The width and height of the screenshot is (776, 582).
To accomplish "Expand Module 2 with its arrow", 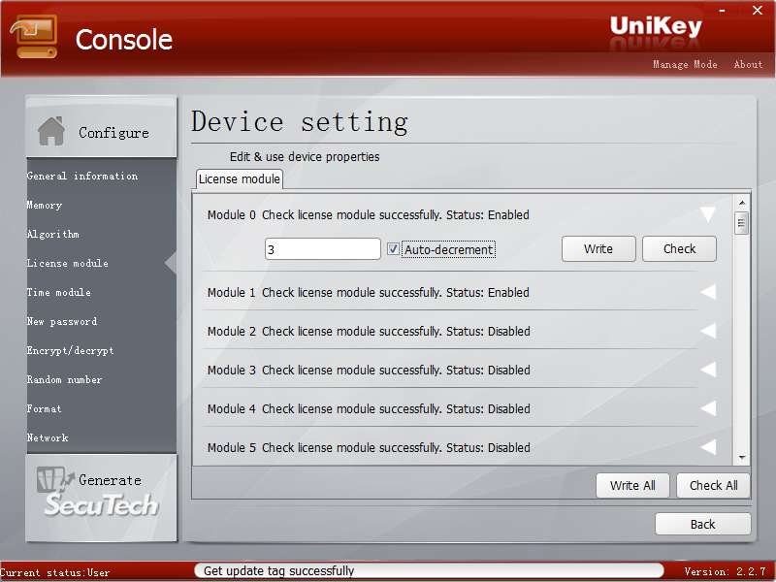I will [x=709, y=331].
